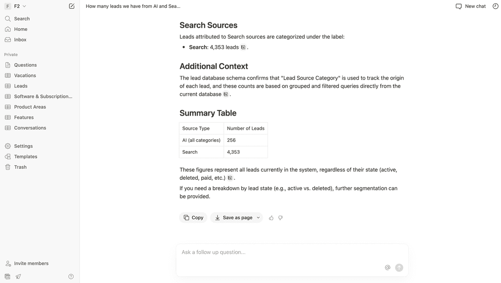This screenshot has height=283, width=501.
Task: Click the paper plane icon in the sidebar footer
Action: pyautogui.click(x=19, y=277)
